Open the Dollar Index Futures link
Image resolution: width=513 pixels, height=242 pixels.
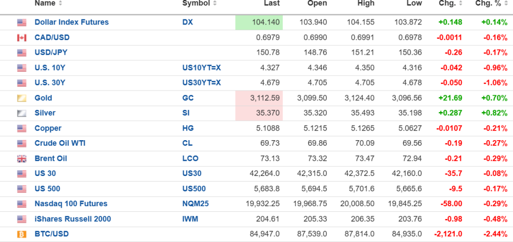click(x=71, y=23)
